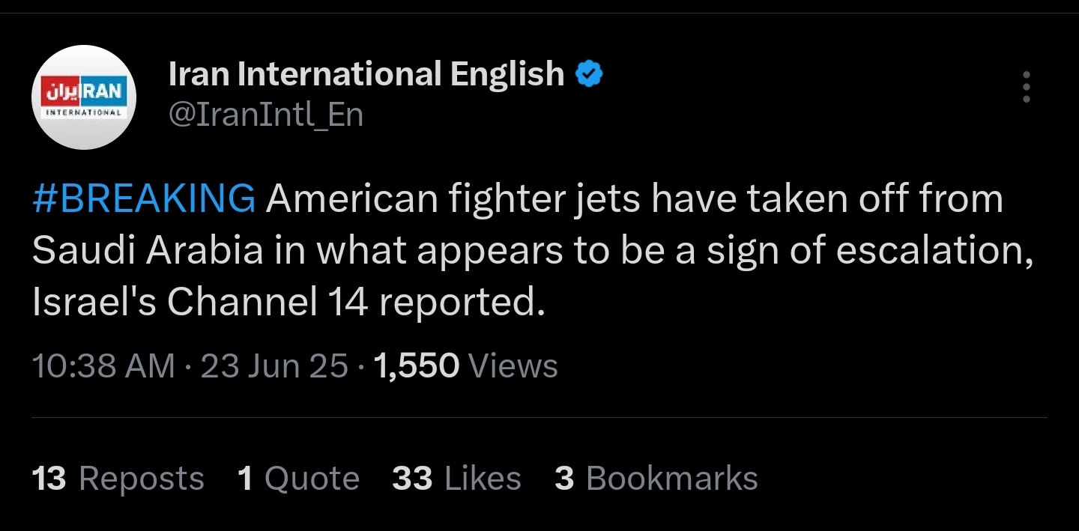Click the blue verified checkmark badge
Viewport: 1079px width, 531px height.
(589, 74)
